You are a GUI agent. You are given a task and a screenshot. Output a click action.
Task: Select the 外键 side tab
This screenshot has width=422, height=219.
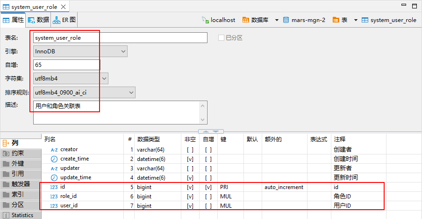point(21,163)
